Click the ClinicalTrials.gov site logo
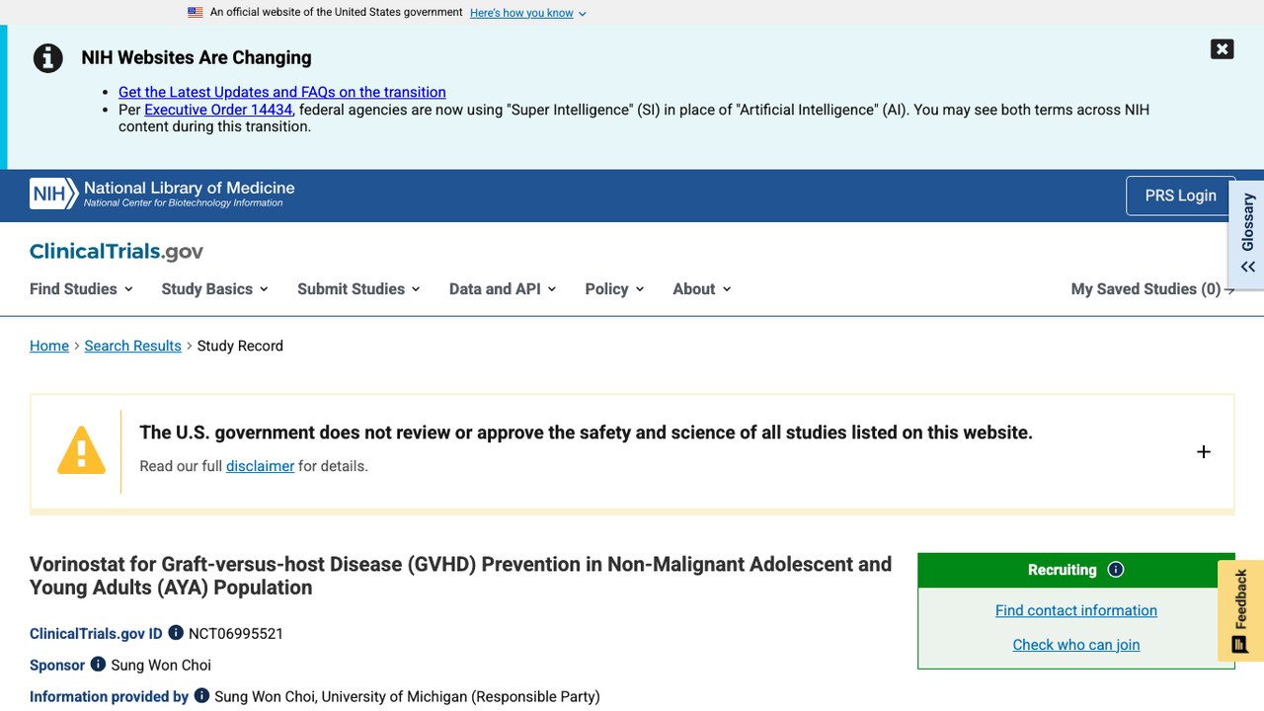This screenshot has width=1264, height=711. 117,252
